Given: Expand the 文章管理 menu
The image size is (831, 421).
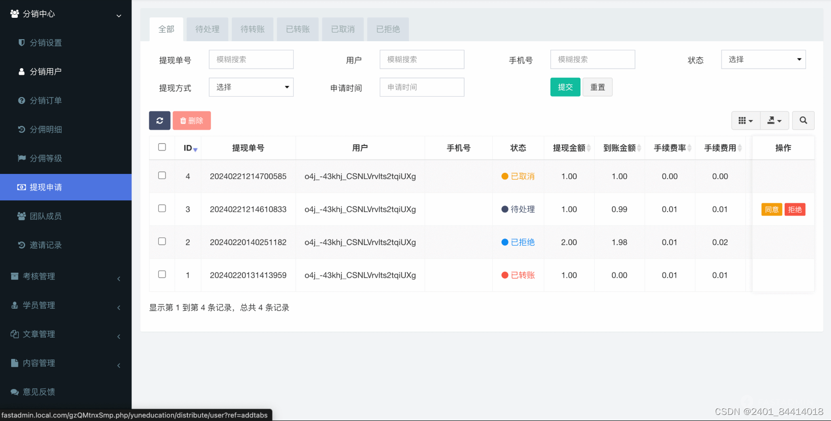Looking at the screenshot, I should click(x=66, y=335).
